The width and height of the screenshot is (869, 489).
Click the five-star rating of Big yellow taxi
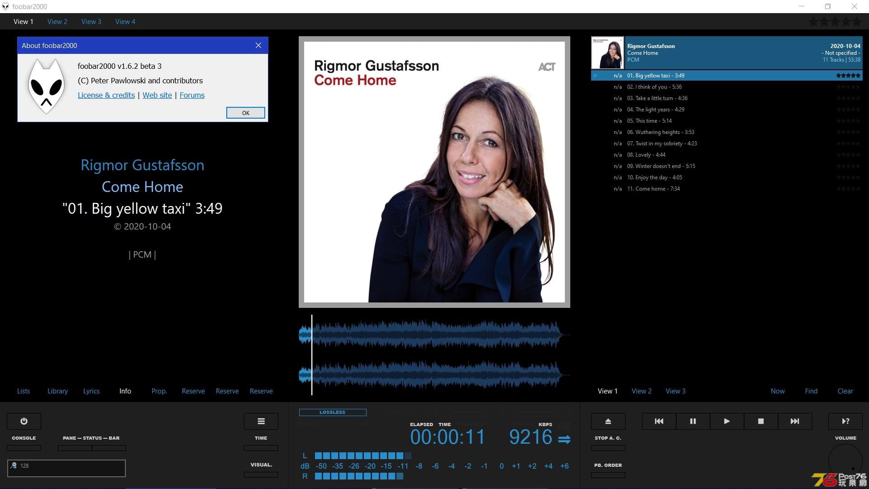[x=848, y=76]
